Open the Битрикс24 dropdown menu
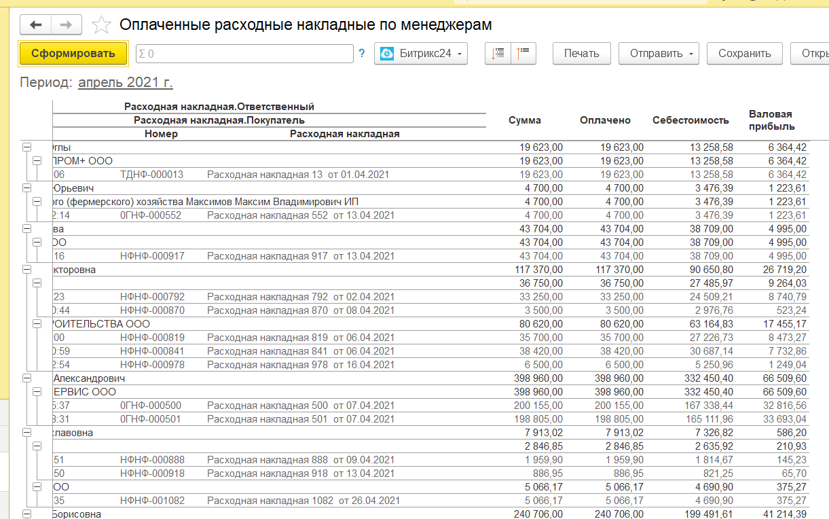Image resolution: width=829 pixels, height=519 pixels. point(421,54)
